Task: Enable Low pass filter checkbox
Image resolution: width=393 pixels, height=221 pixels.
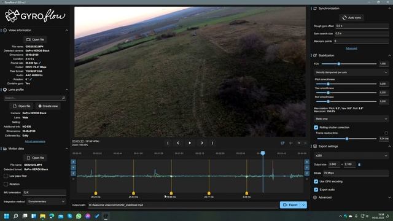Action: coord(6,176)
